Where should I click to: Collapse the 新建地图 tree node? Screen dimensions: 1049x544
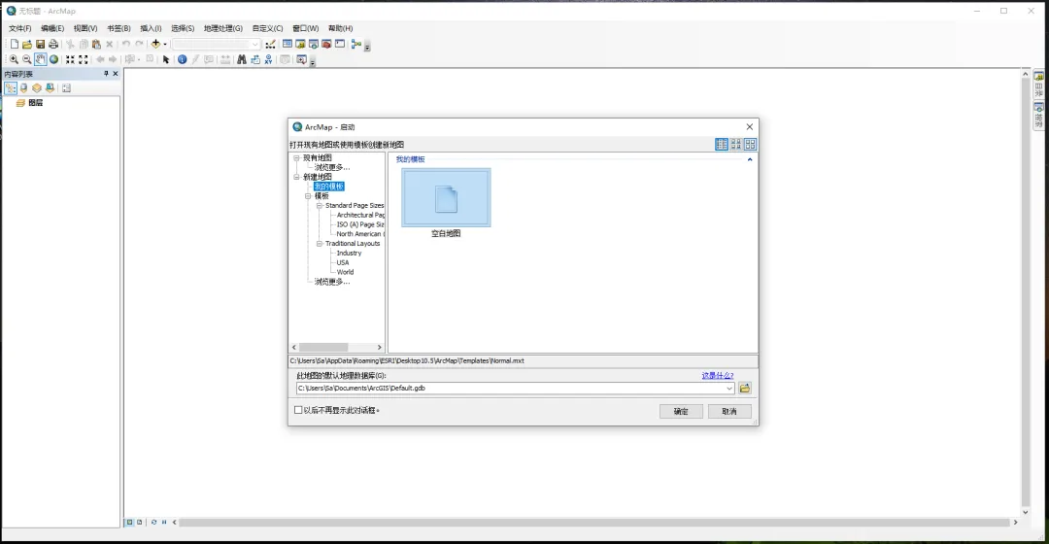point(296,177)
